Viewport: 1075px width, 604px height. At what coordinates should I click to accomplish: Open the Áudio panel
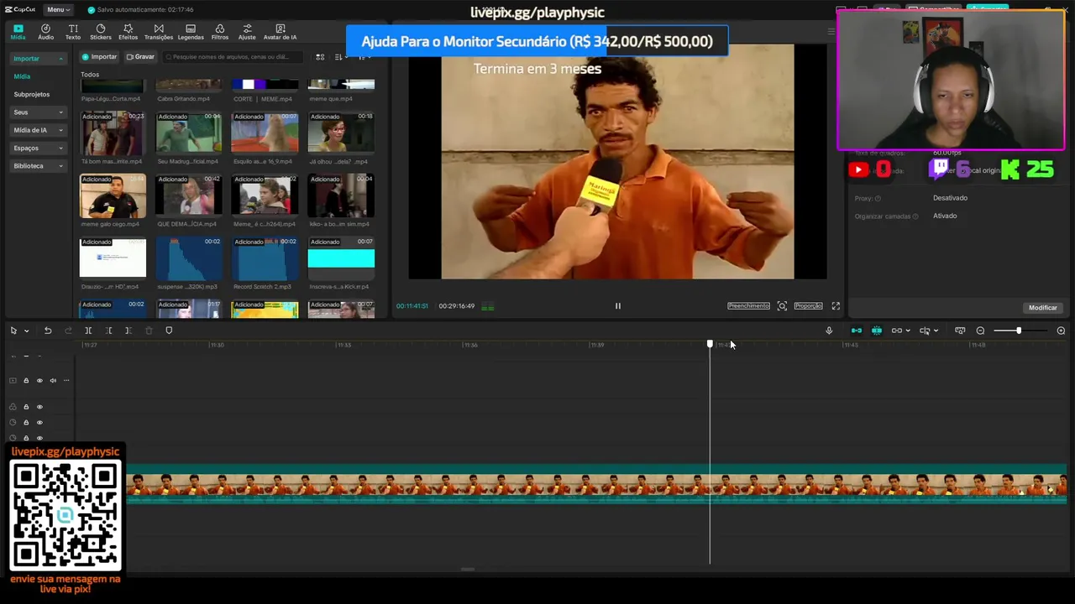(45, 32)
